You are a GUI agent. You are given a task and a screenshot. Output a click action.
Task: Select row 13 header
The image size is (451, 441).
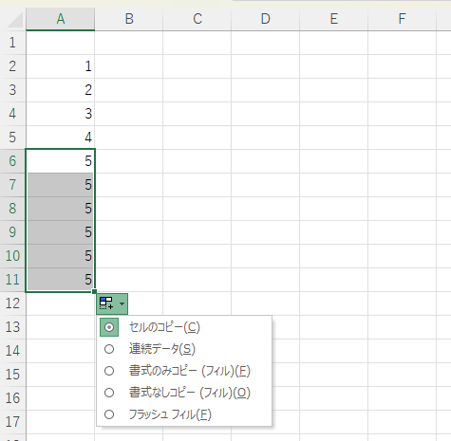tap(12, 327)
